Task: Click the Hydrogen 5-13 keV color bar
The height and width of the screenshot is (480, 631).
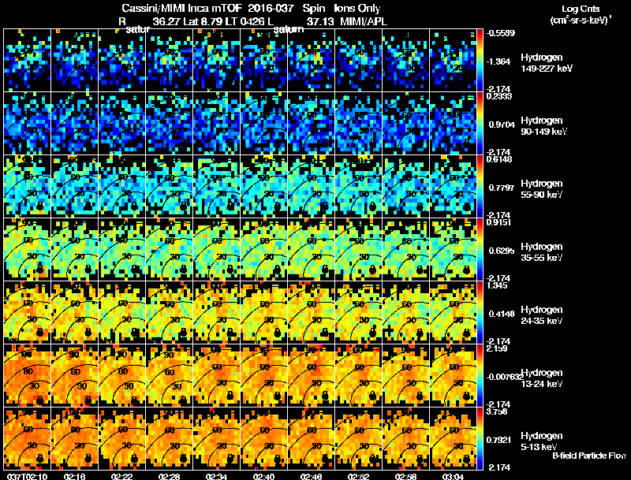Action: coord(480,439)
